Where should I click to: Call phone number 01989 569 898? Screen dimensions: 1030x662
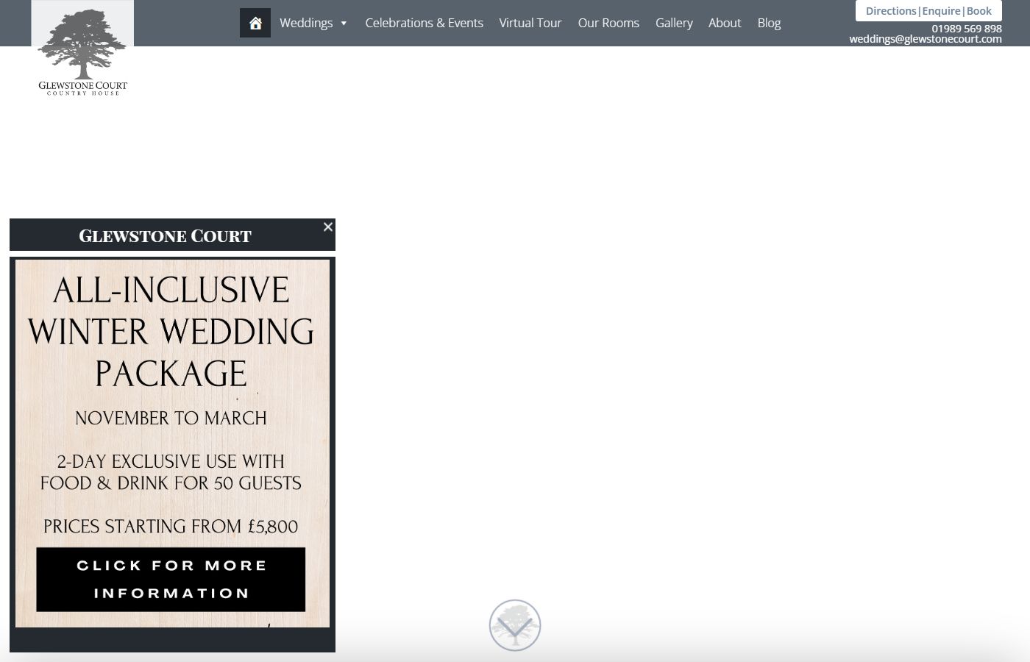[x=967, y=29]
